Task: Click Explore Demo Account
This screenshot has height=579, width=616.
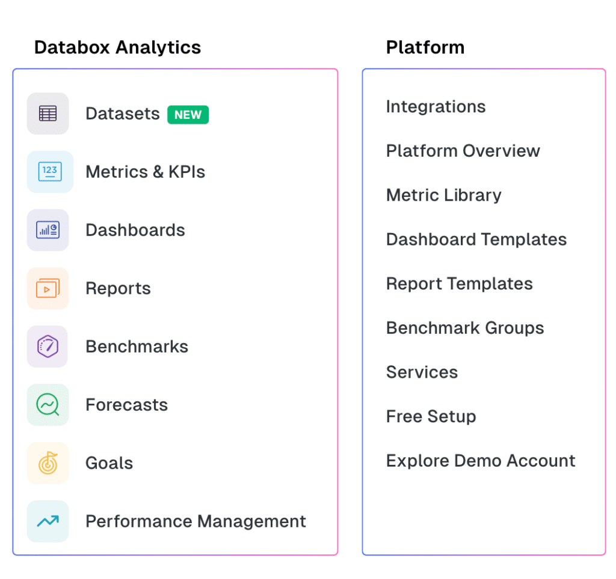Action: (x=480, y=461)
